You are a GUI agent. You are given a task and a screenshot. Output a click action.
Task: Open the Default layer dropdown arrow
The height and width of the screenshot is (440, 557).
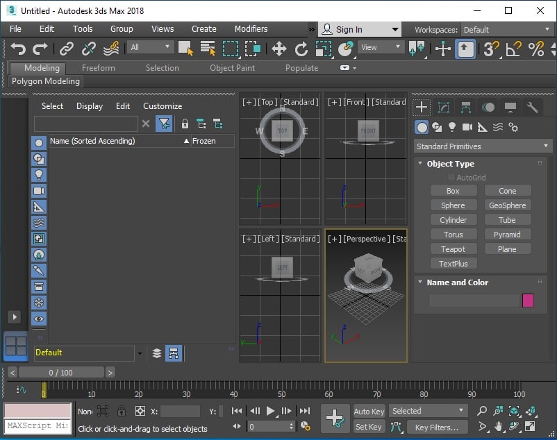(x=140, y=353)
